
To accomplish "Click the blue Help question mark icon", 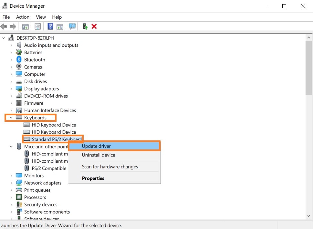I will (x=50, y=26).
